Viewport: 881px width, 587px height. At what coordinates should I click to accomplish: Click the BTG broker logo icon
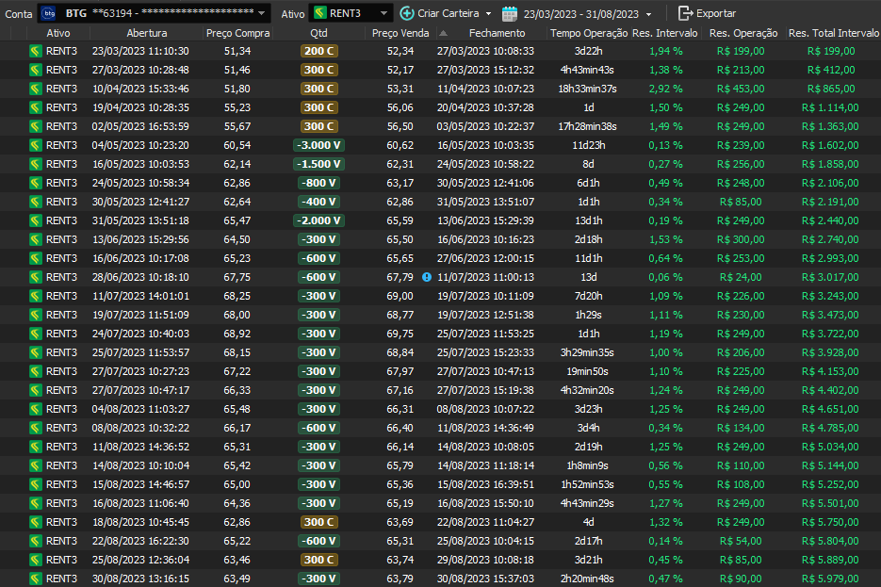pos(49,13)
